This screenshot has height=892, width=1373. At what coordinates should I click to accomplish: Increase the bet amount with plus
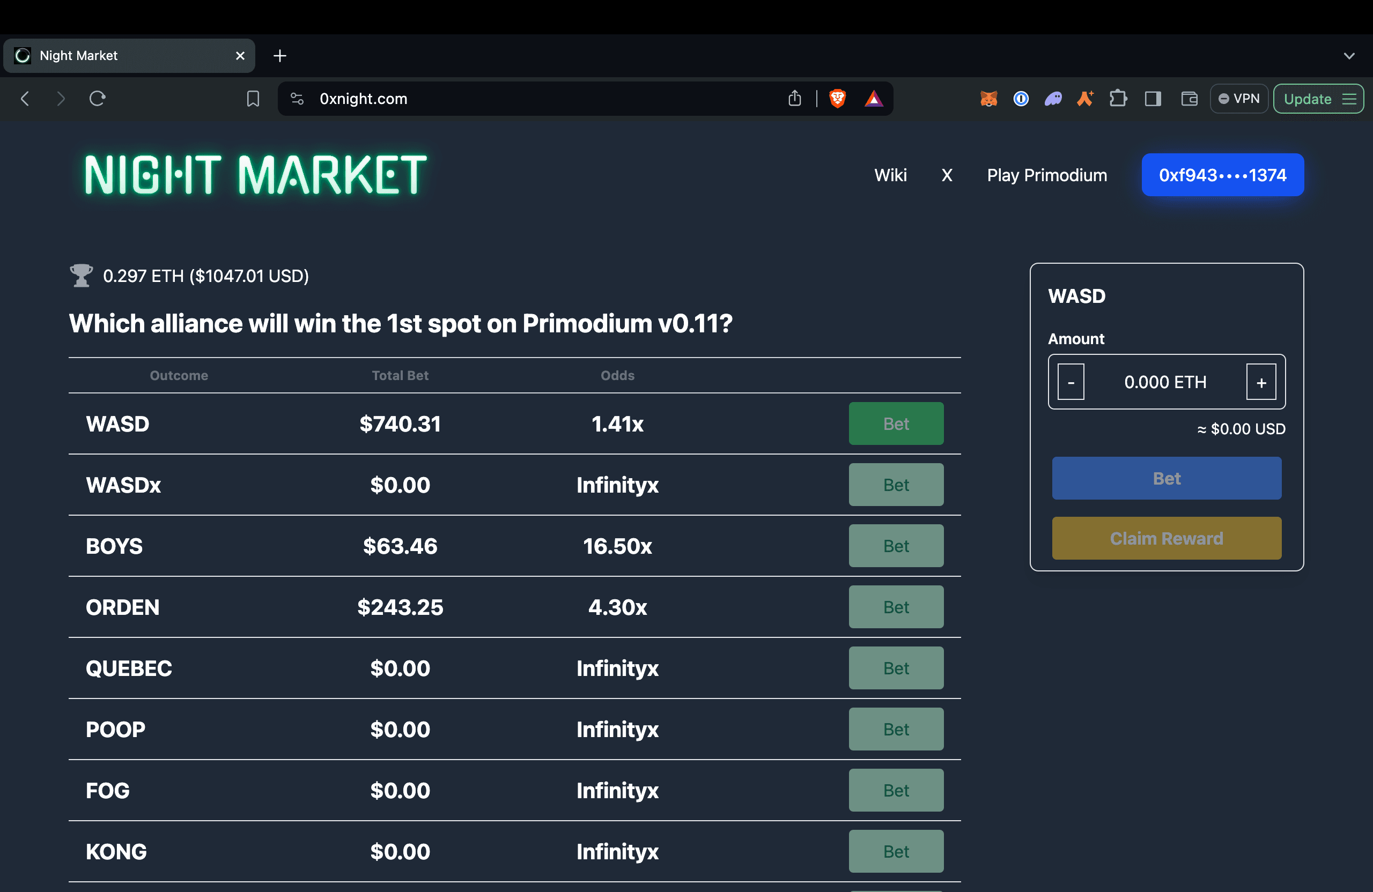[x=1261, y=382]
